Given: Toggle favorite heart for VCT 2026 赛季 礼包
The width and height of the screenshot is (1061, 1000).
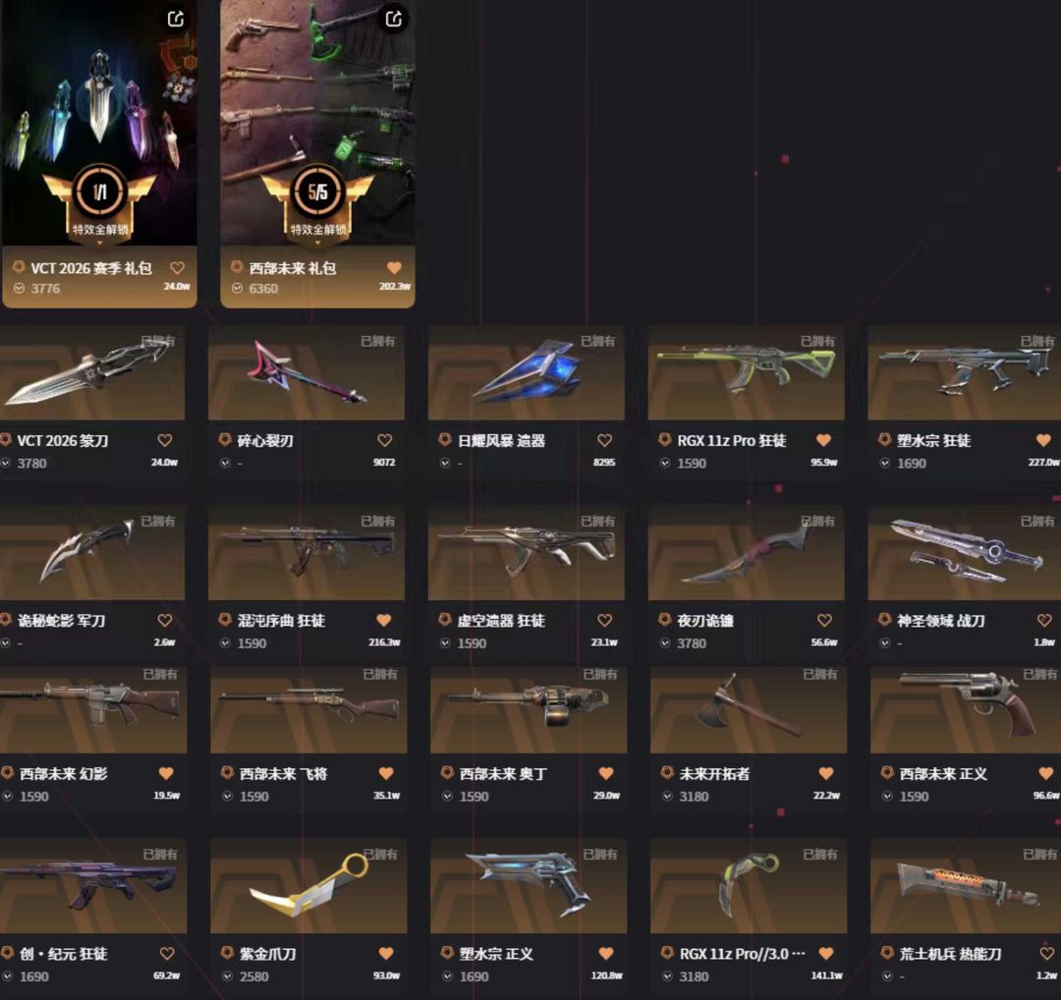Looking at the screenshot, I should 177,268.
